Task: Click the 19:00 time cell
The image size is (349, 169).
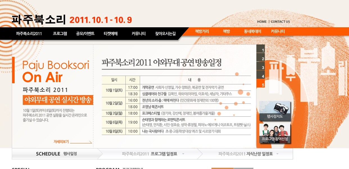Action: [x=133, y=122]
